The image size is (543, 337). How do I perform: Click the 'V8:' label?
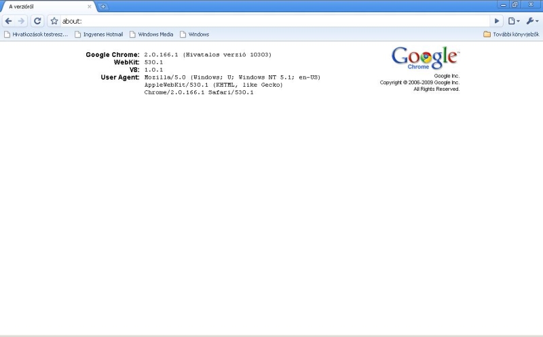134,70
